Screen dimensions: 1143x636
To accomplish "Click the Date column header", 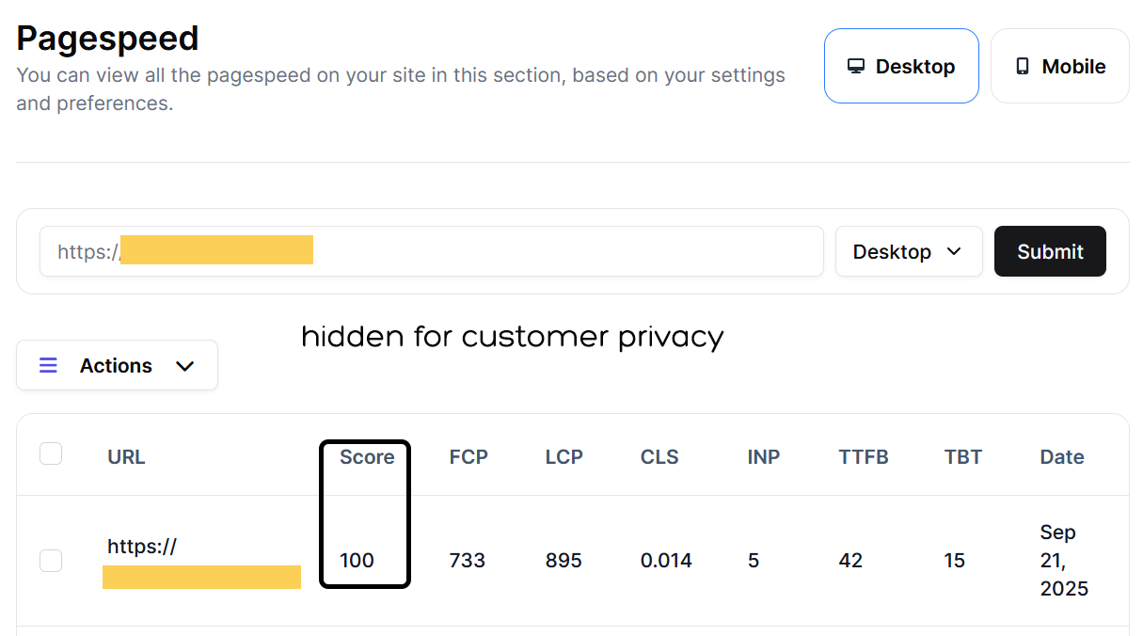I will point(1062,456).
